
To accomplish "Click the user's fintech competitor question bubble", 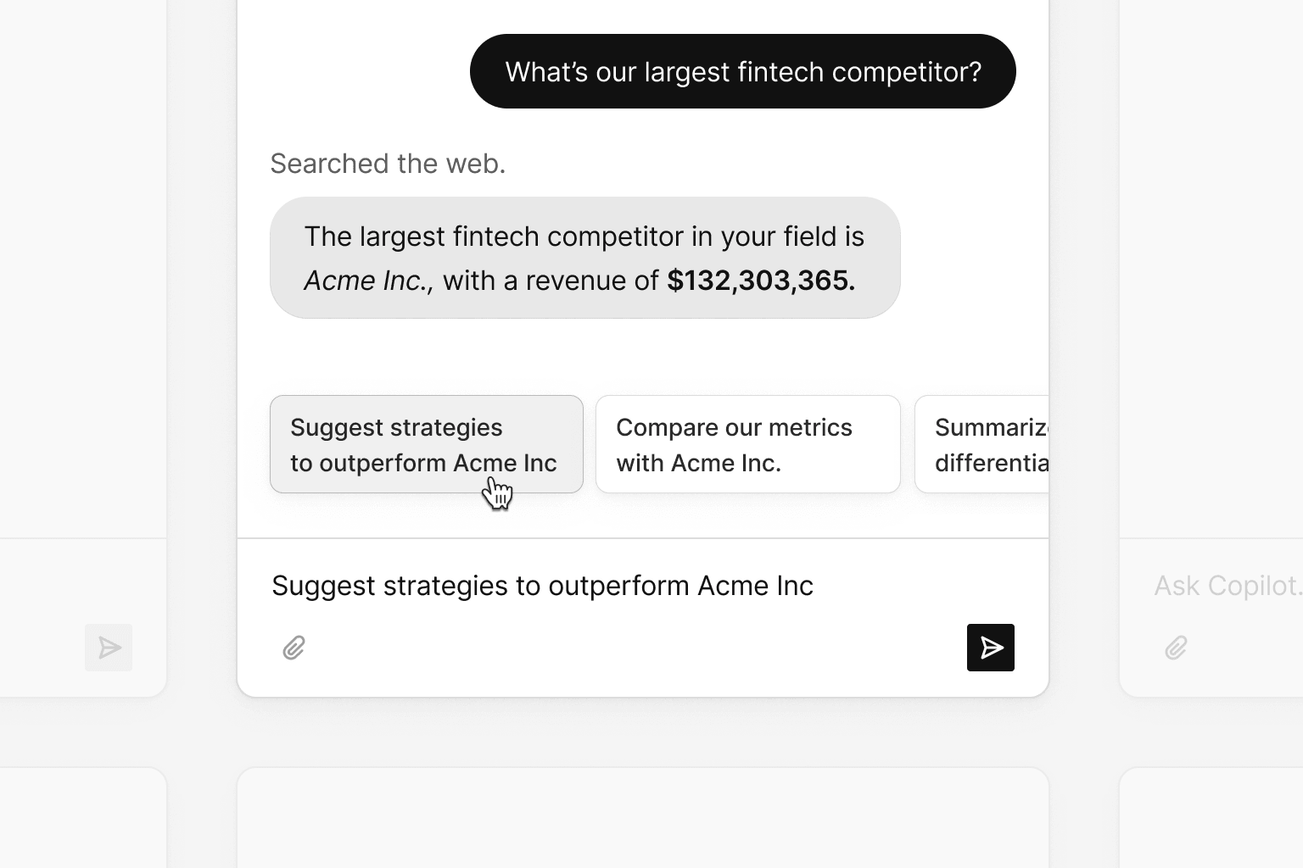I will (x=742, y=71).
